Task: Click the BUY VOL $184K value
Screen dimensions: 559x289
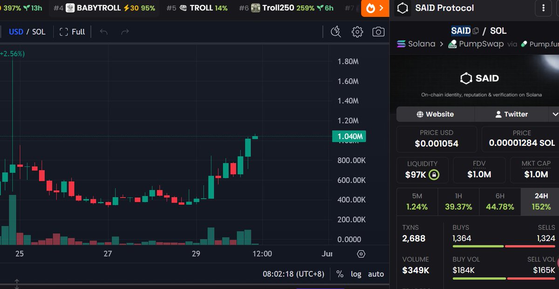Action: coord(464,270)
